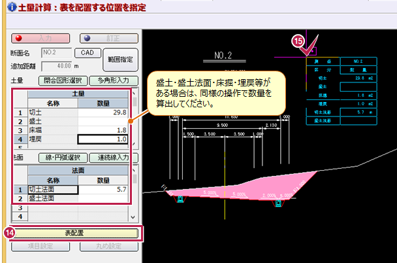397x263 pixels.
Task: Select the 盛土法面 name cell
Action: 53,199
